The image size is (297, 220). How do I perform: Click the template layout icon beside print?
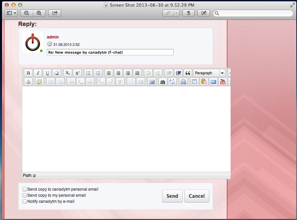click(194, 82)
